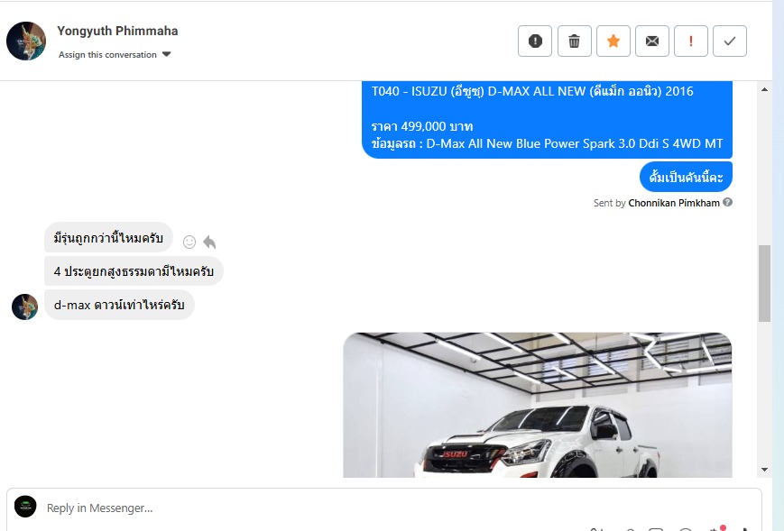Click the help icon next to Chonnikan Pimkham
Viewport: 784px width, 531px height.
tap(728, 202)
